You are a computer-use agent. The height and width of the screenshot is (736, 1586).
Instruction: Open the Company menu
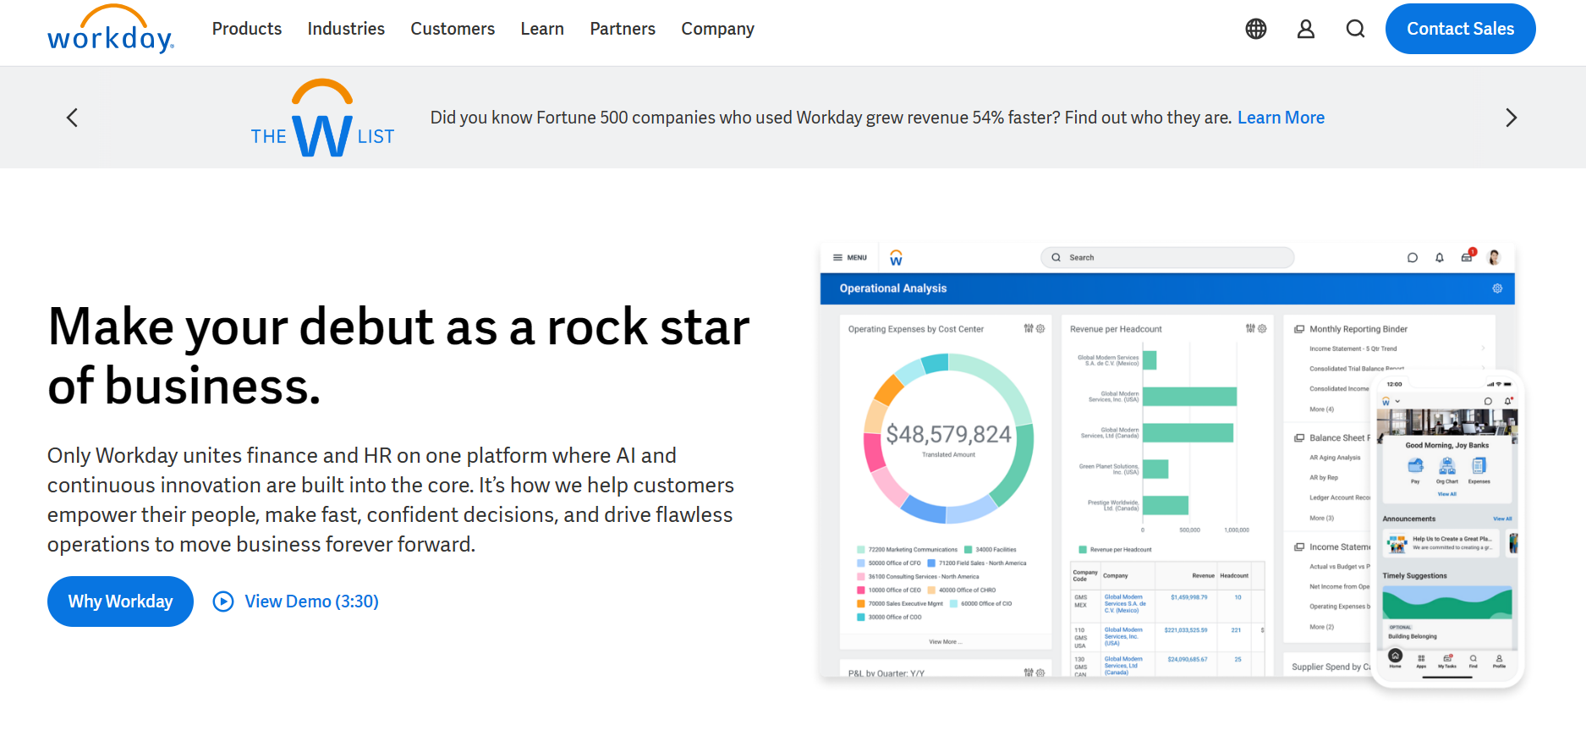pos(717,29)
